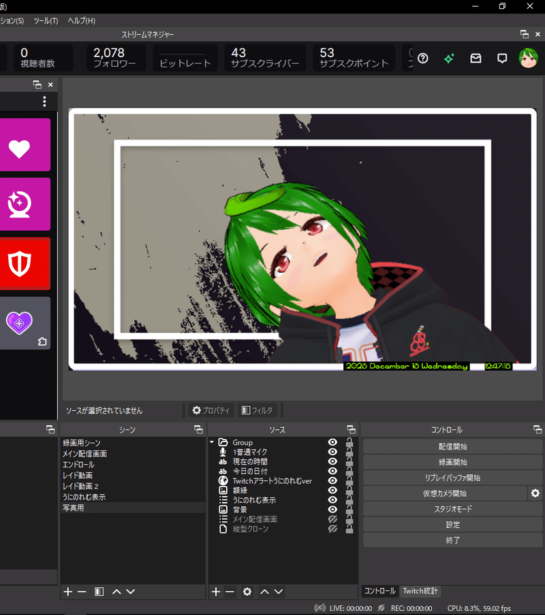Open 設定 settings
Screen dimensions: 545x615
(x=452, y=525)
